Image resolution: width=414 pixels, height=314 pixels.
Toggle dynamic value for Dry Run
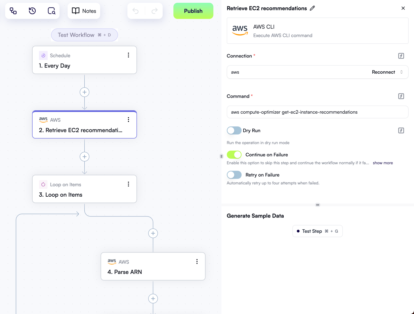(401, 130)
